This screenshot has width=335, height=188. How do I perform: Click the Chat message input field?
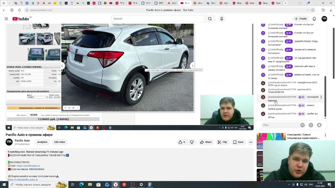280,125
